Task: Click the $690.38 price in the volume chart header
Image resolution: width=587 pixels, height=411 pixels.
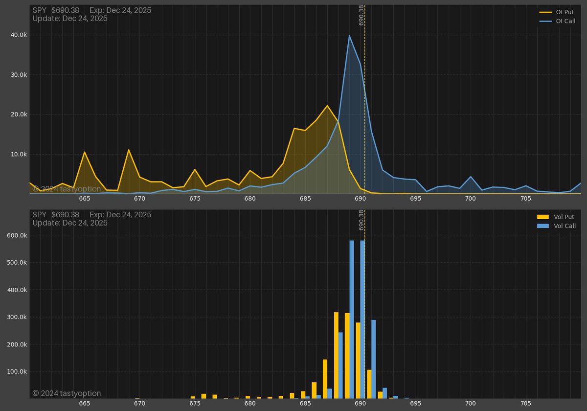Action: tap(65, 215)
